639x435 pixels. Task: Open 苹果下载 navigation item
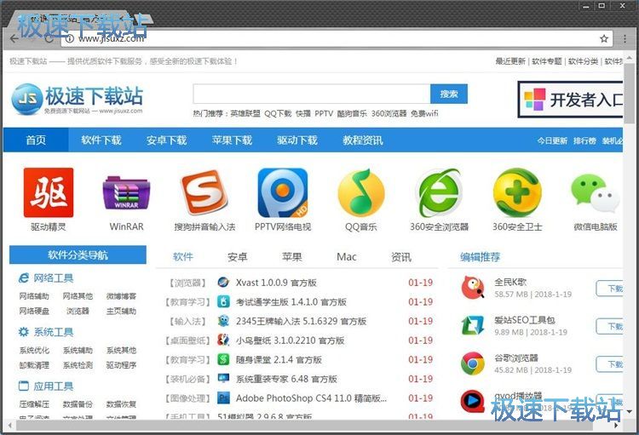tap(232, 140)
